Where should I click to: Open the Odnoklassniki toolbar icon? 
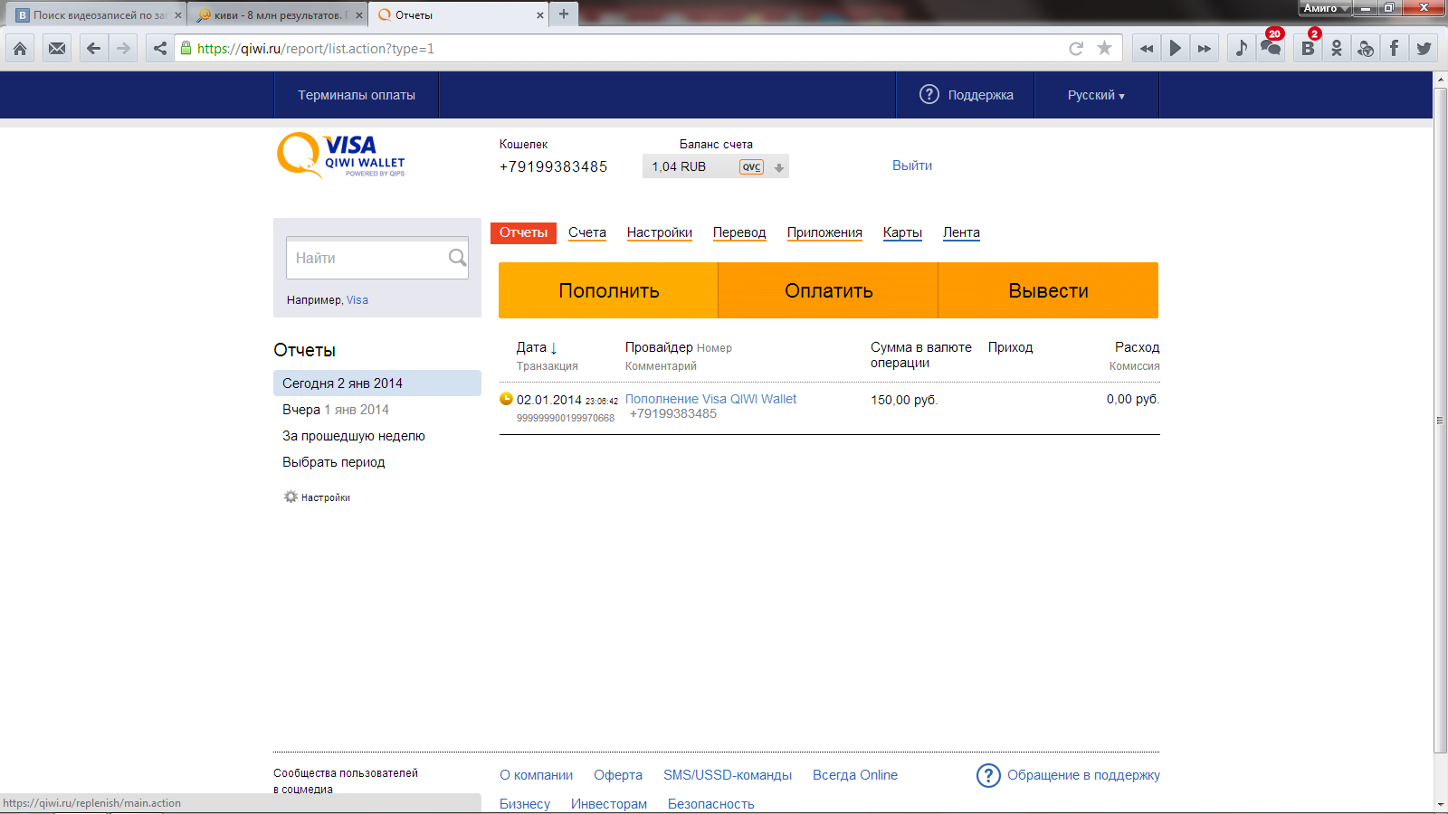click(x=1337, y=49)
